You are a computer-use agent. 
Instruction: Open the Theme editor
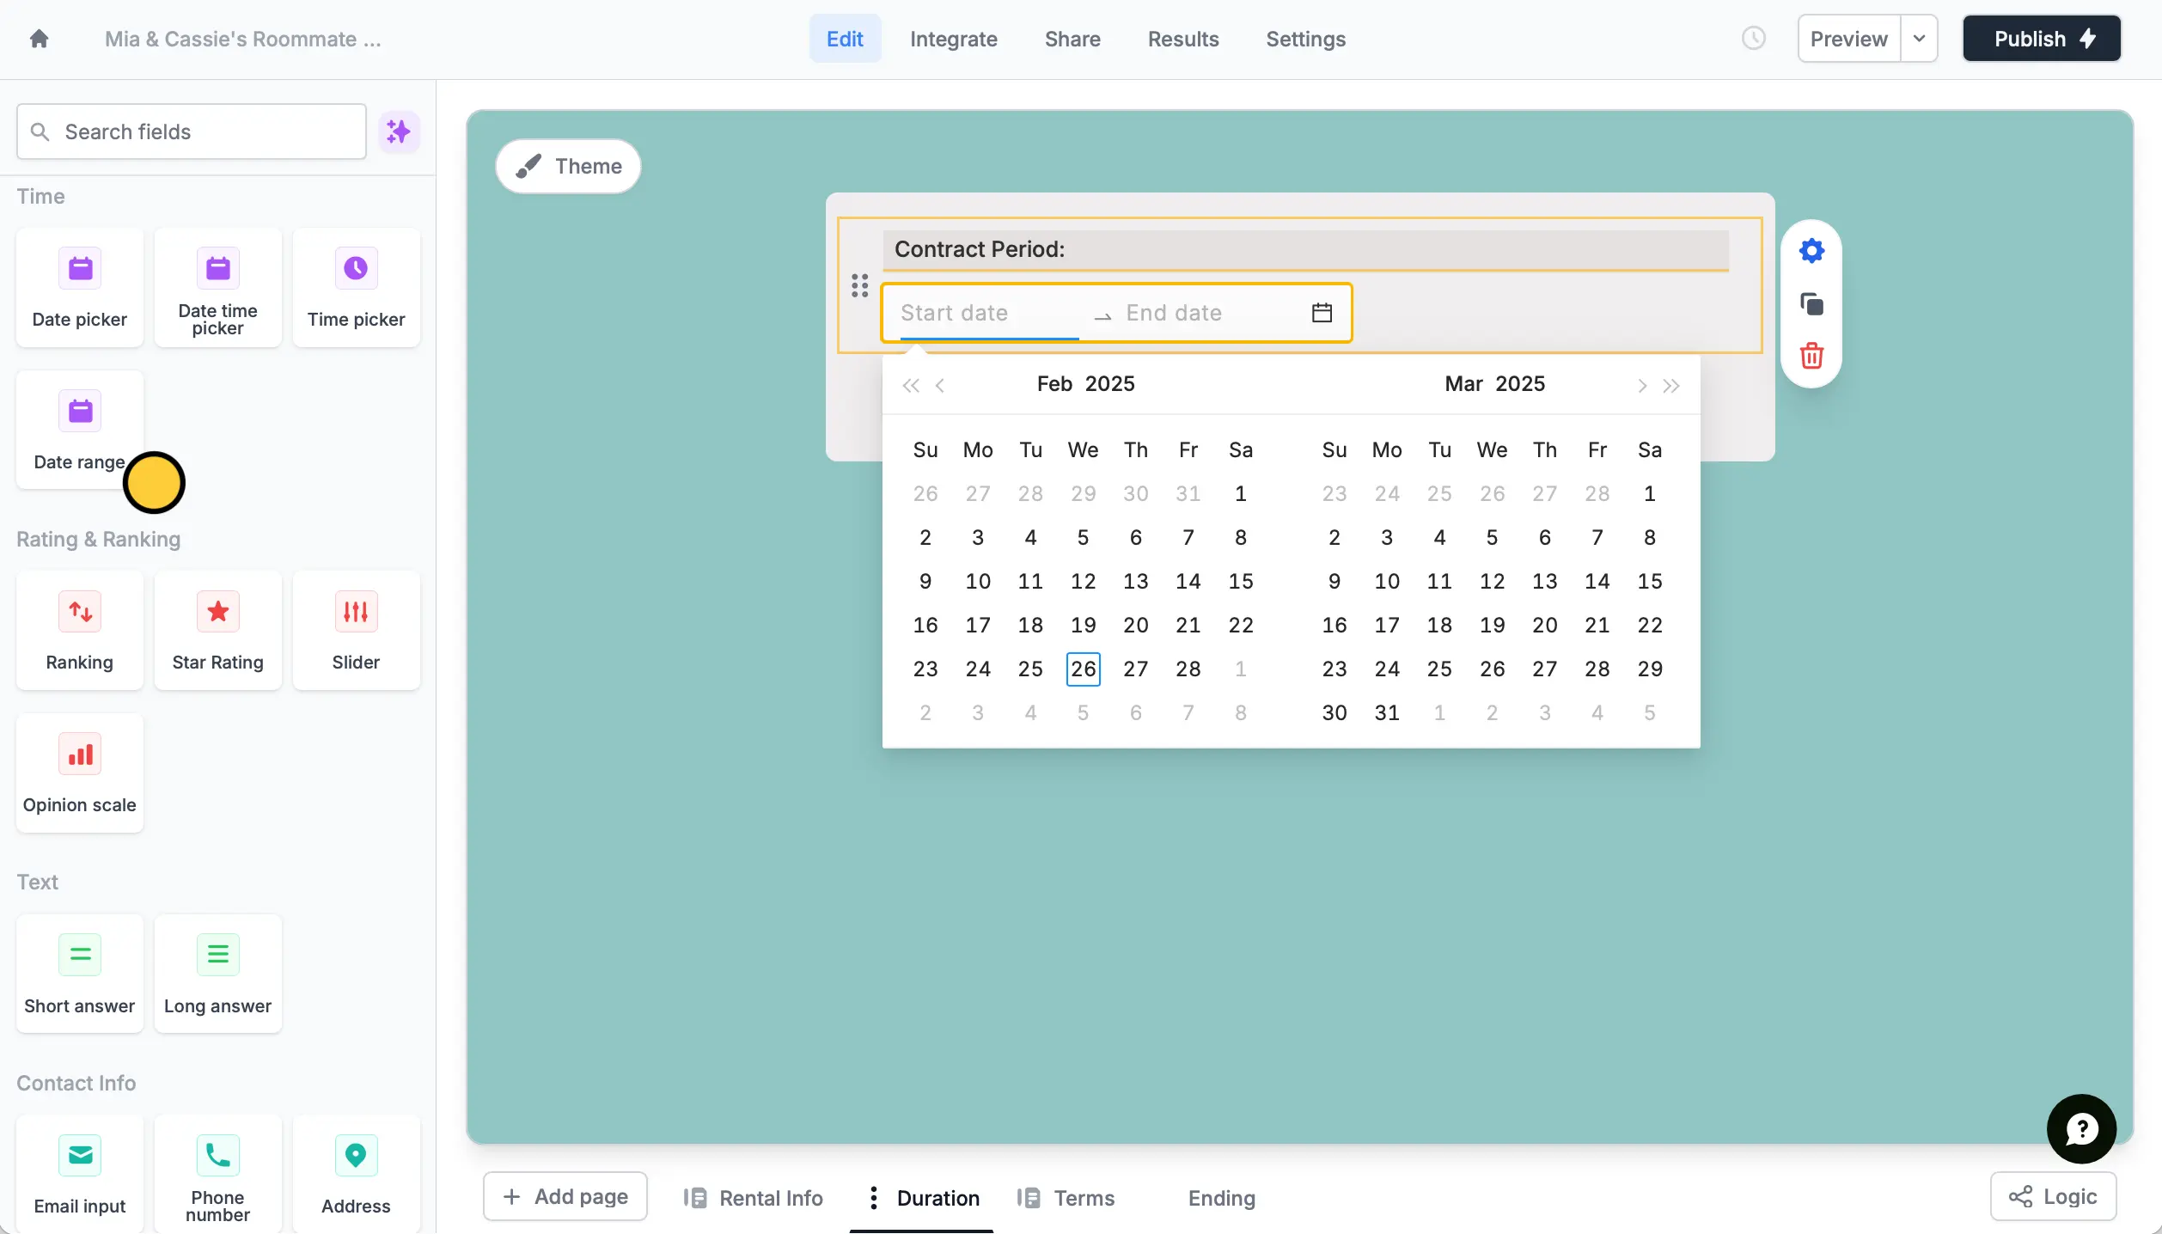click(568, 166)
